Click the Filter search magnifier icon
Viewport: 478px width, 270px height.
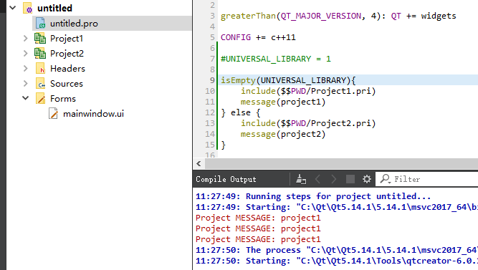(386, 178)
